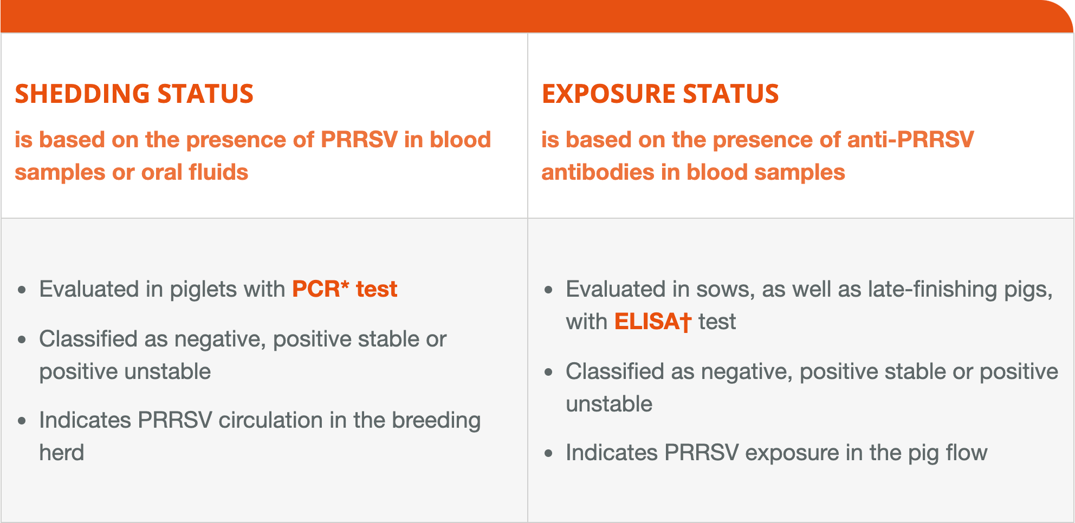This screenshot has height=523, width=1075.
Task: Click the word 'herd' in the shedding column
Action: click(x=62, y=453)
